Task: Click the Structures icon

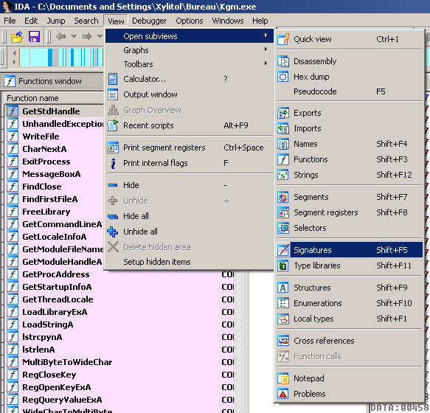Action: (x=283, y=288)
